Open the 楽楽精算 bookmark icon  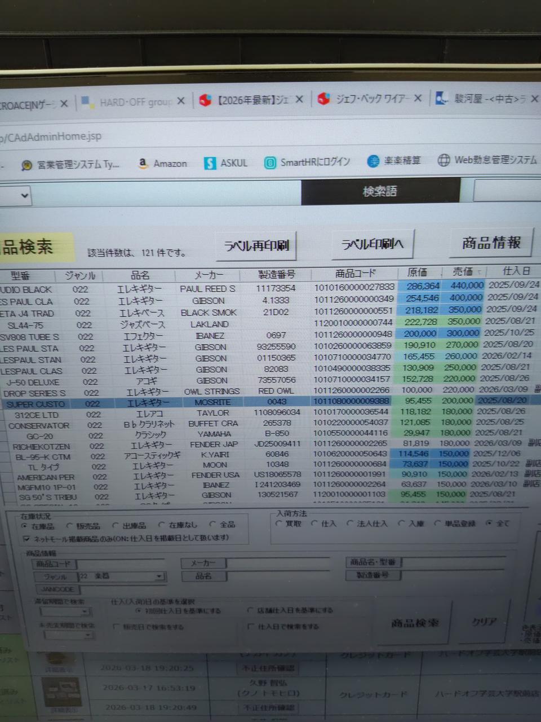click(373, 161)
